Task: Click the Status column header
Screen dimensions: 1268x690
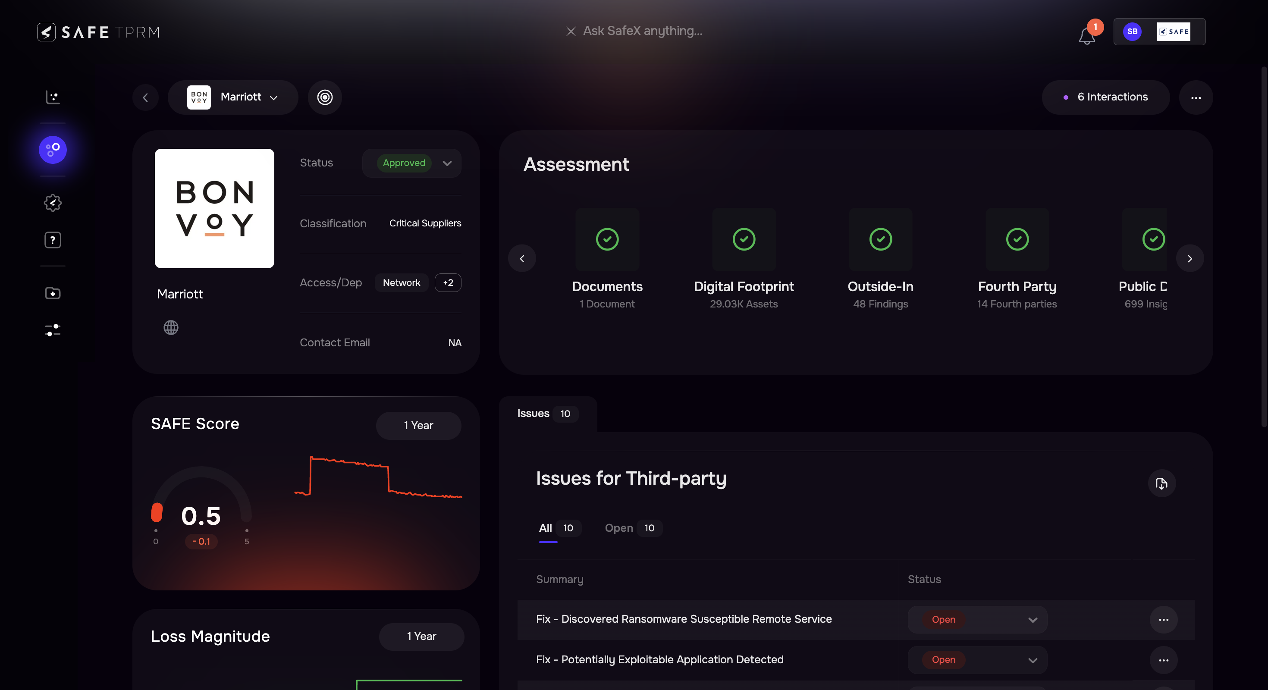Action: [924, 579]
